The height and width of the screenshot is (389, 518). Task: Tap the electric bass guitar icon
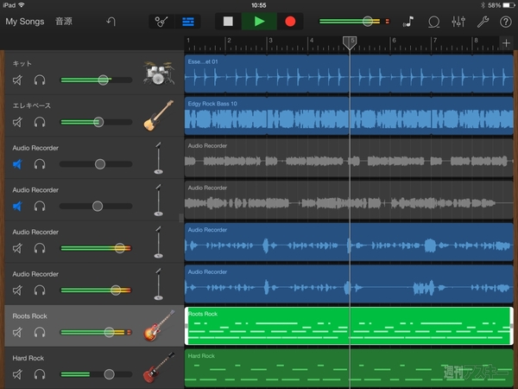pyautogui.click(x=157, y=116)
